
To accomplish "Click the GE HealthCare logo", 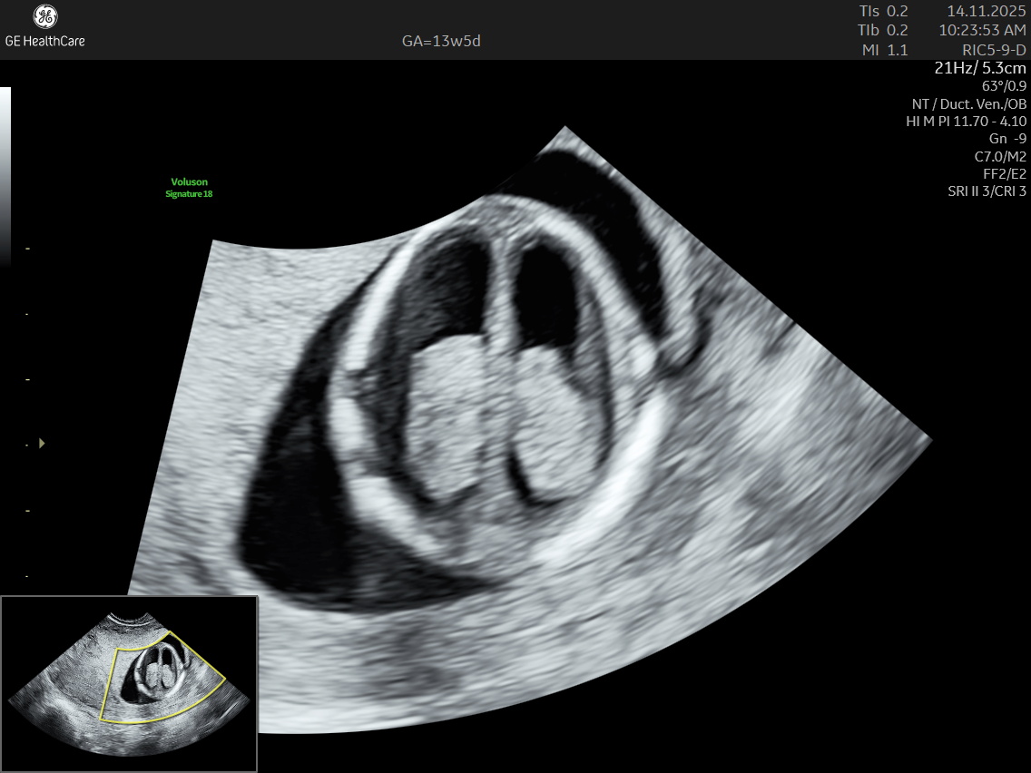I will (44, 26).
